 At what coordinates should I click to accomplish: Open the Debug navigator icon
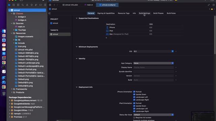pos(36,5)
